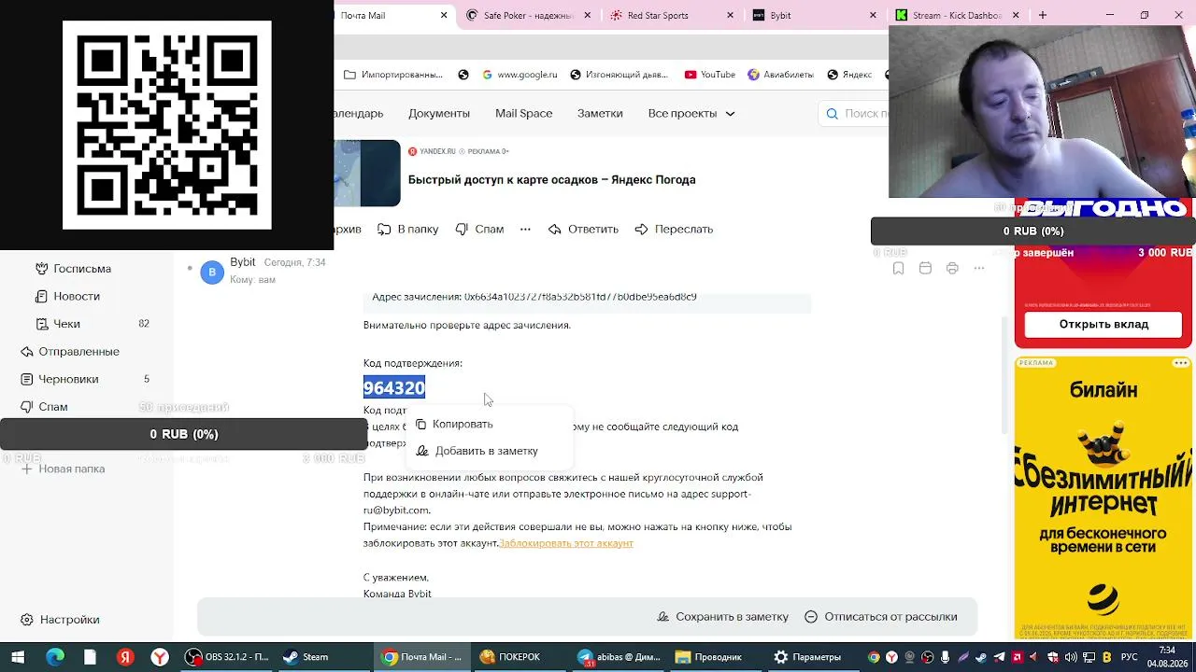Click Отписаться от рассылки
1196x672 pixels.
tap(881, 617)
